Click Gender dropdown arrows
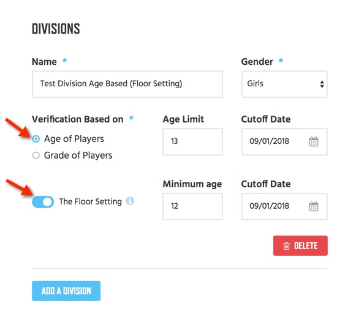 322,84
